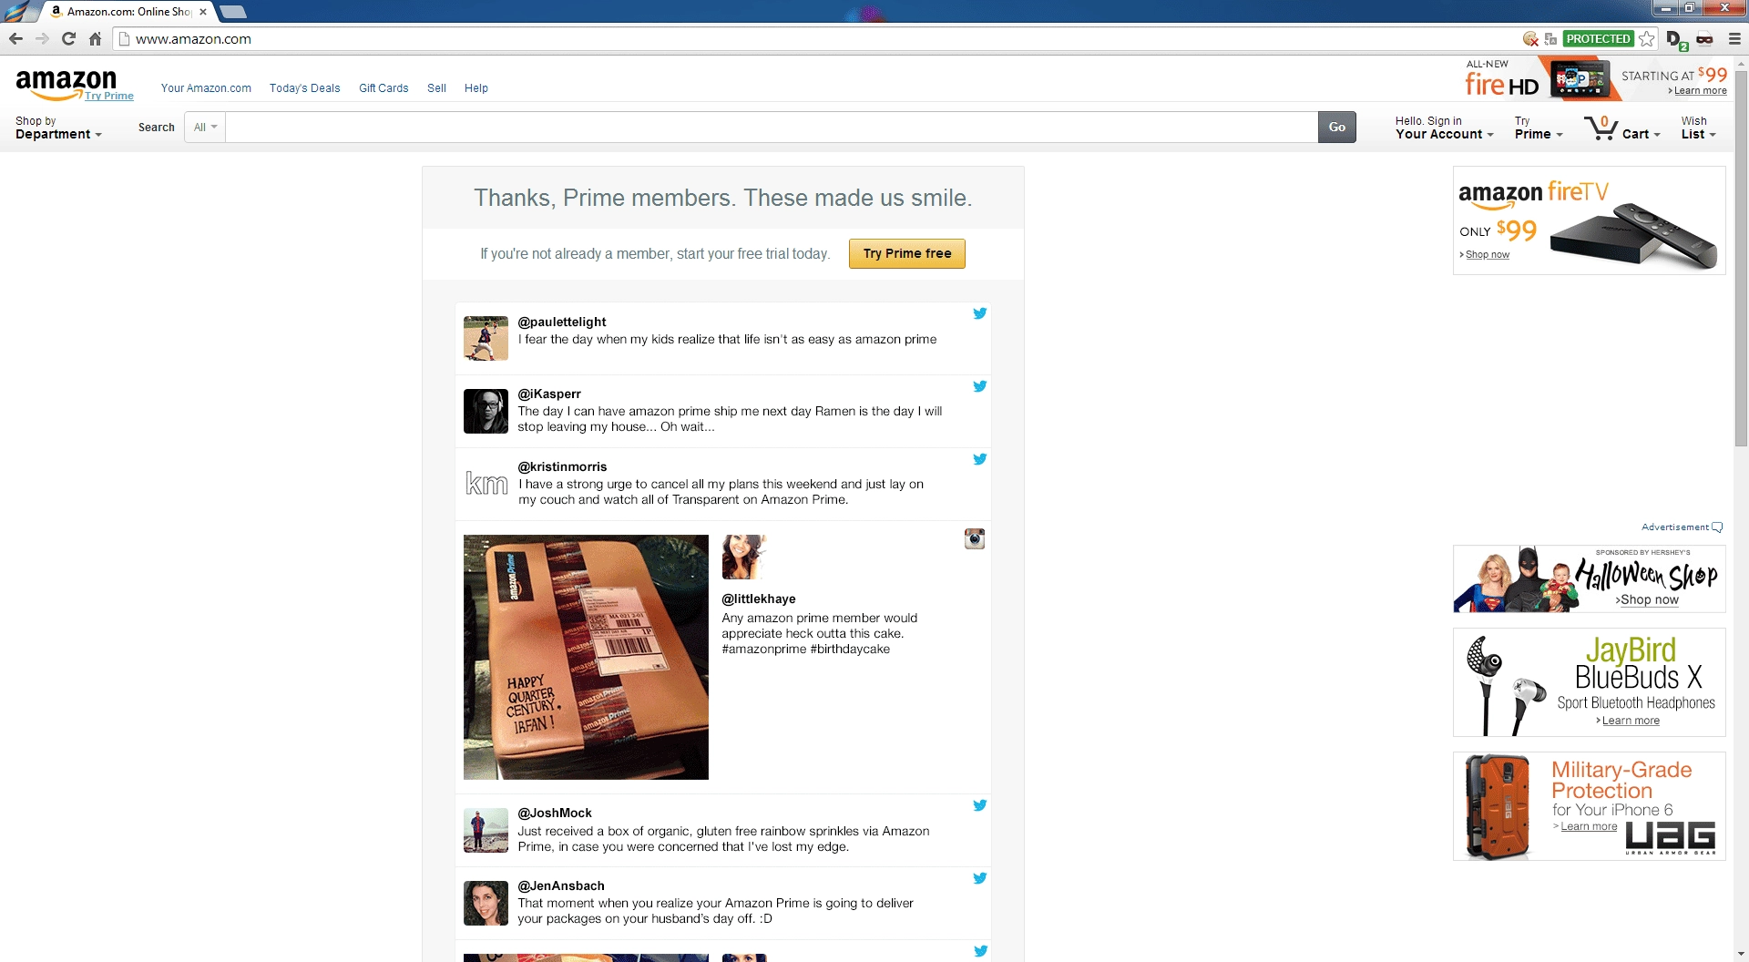Viewport: 1749px width, 962px height.
Task: Click the Fire HD tablet banner image
Action: (x=1579, y=78)
